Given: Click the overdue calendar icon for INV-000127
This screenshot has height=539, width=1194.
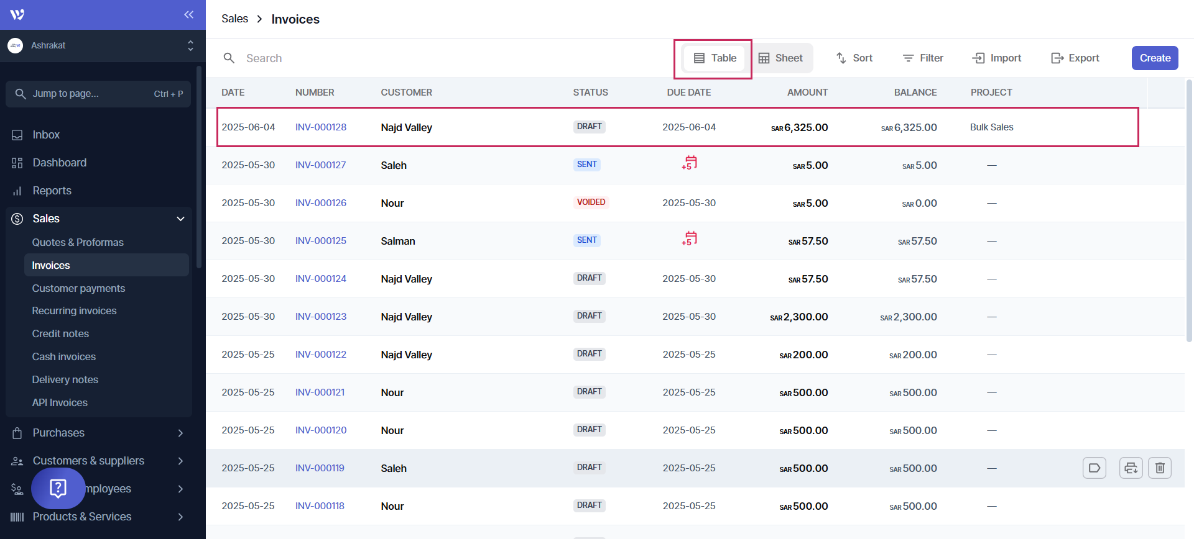Looking at the screenshot, I should 689,163.
